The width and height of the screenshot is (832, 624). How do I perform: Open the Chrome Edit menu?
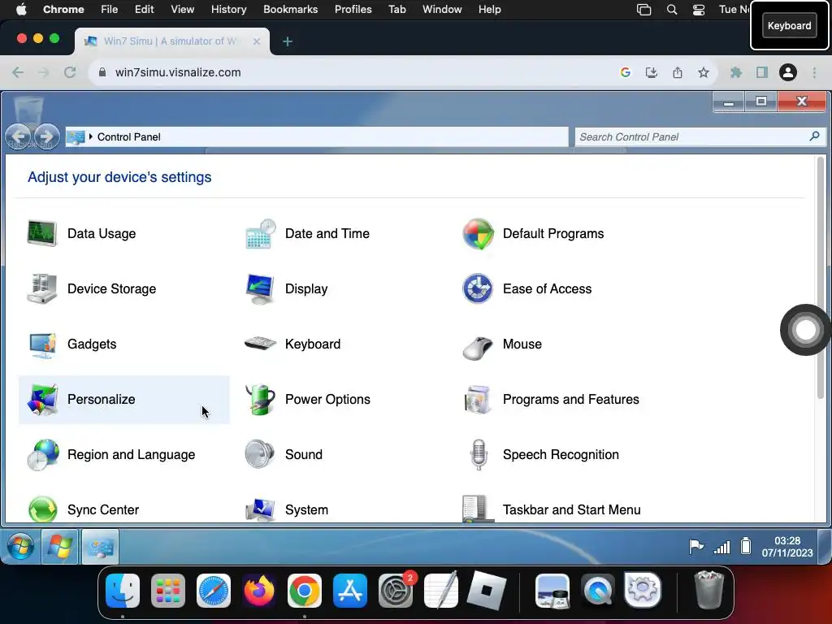point(144,10)
